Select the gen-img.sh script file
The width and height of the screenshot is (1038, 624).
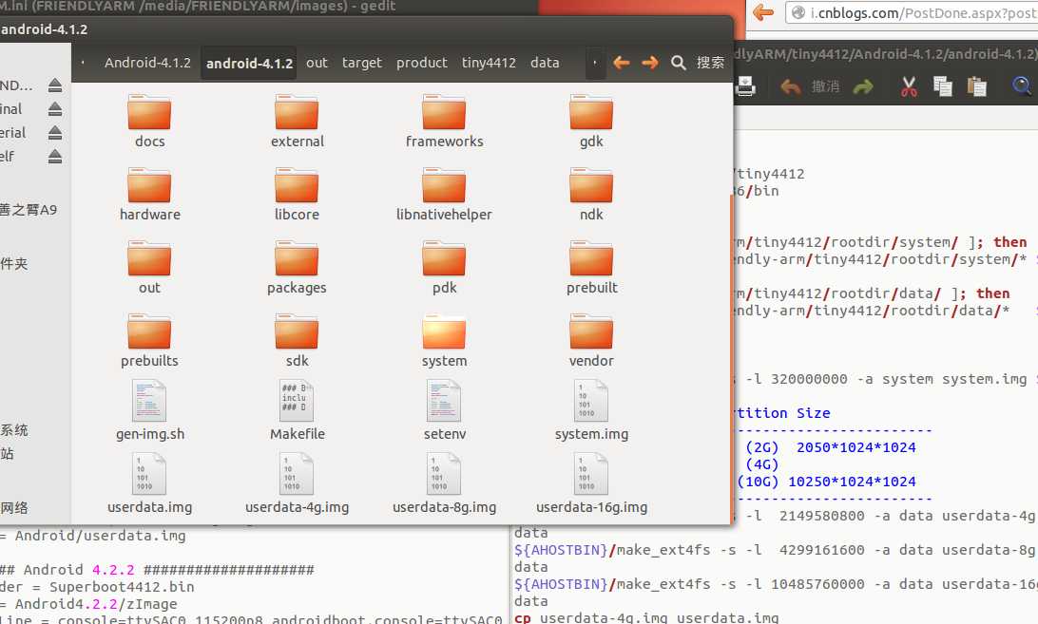point(149,411)
